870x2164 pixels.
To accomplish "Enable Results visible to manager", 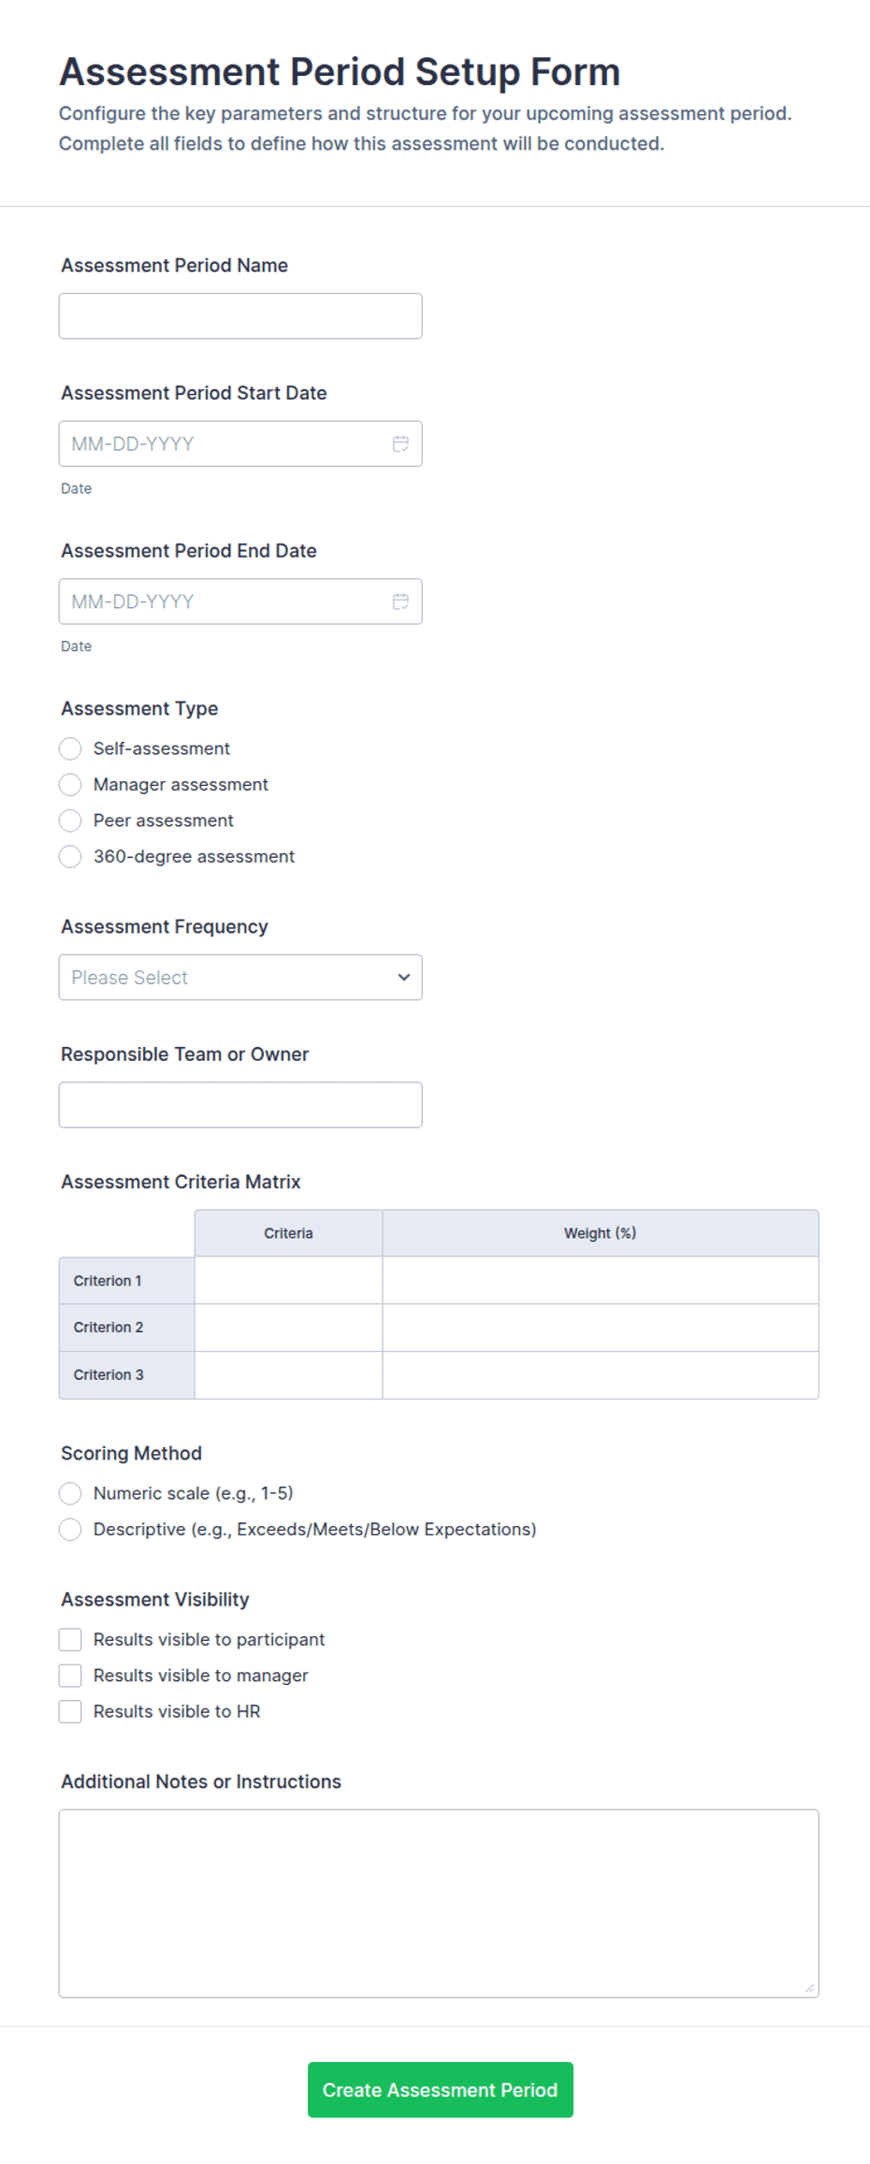I will 70,1675.
